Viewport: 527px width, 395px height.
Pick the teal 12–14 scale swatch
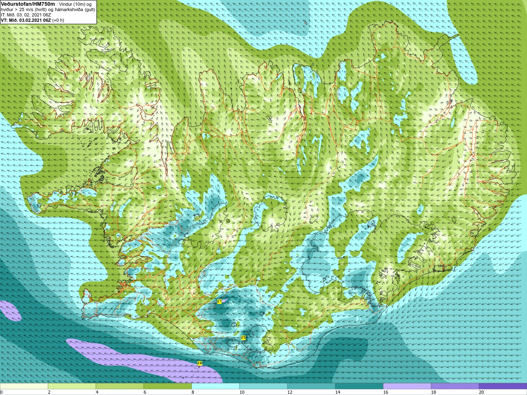click(x=311, y=386)
